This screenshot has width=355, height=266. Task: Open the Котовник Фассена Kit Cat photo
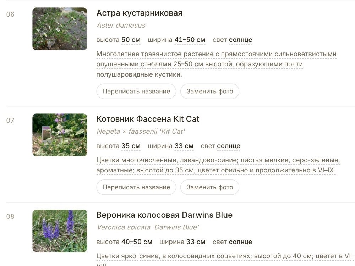(x=60, y=135)
